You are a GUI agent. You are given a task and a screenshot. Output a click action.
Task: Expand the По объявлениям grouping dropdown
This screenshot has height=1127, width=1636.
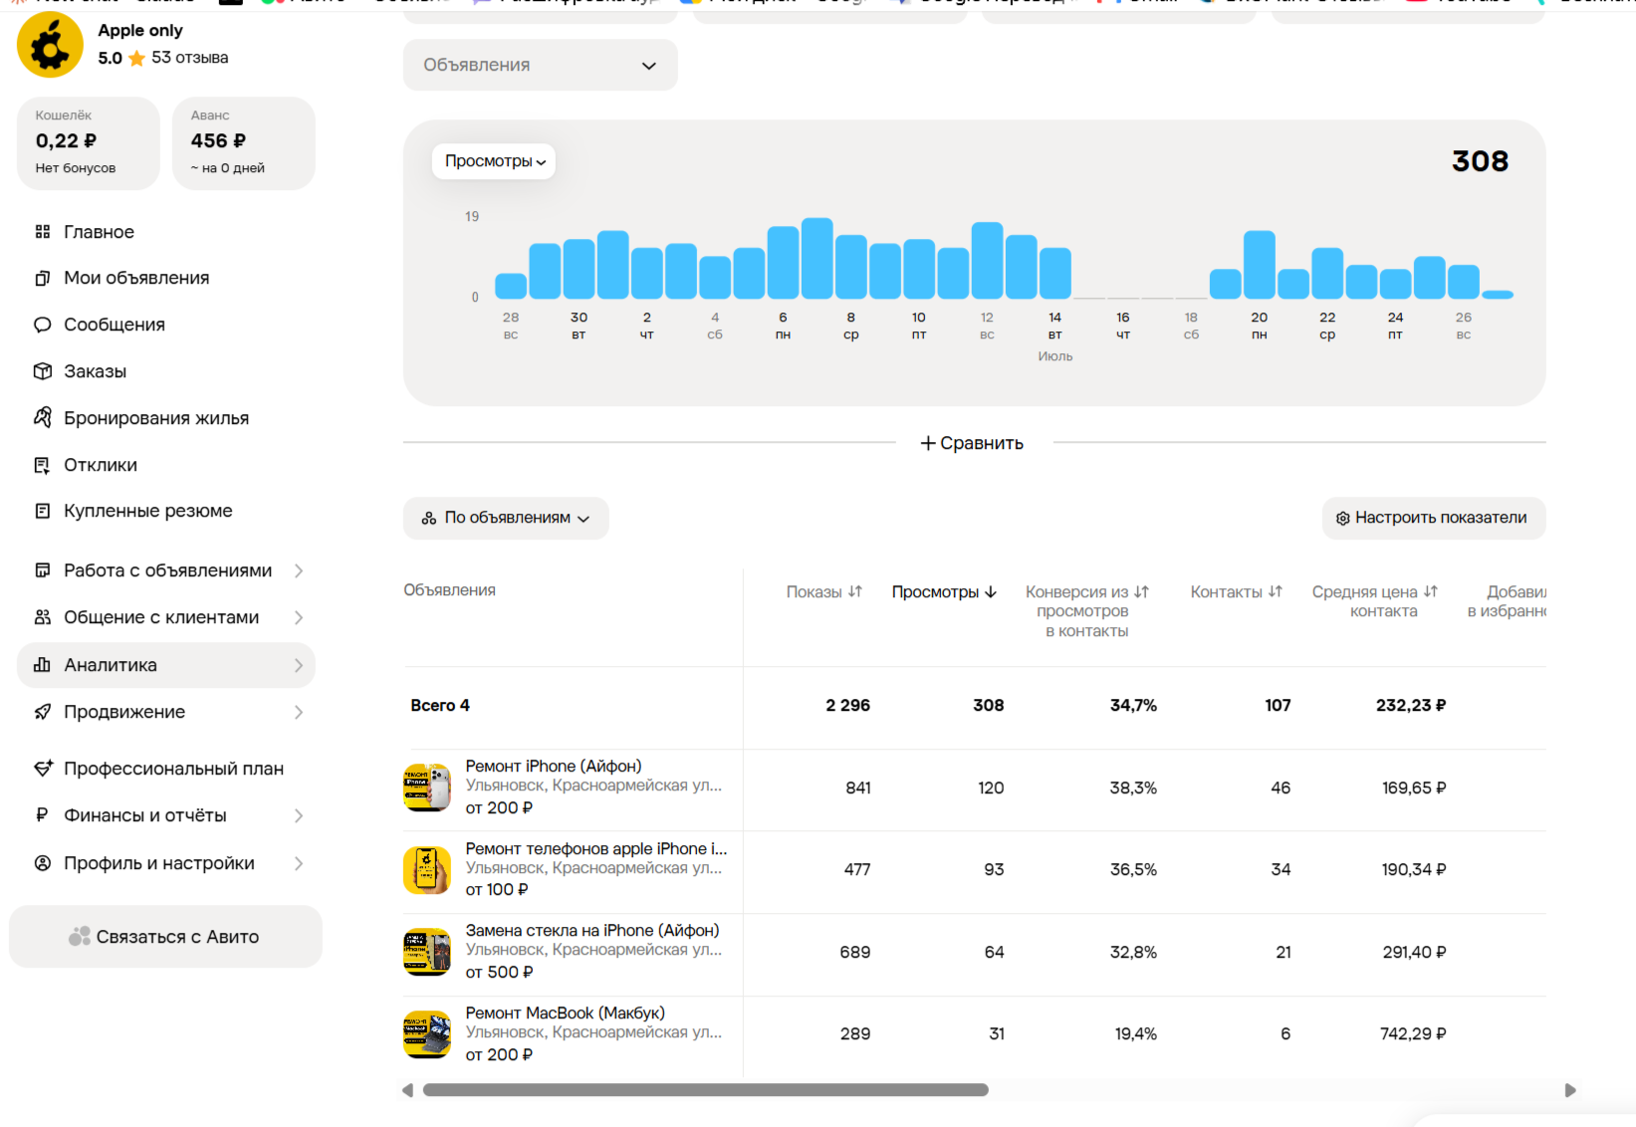pos(506,518)
